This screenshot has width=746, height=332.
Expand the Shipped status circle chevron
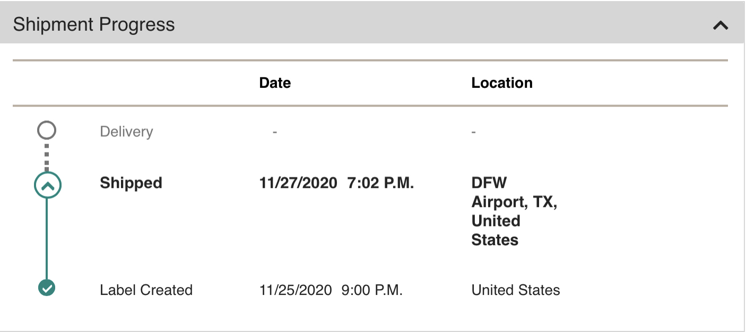[47, 185]
